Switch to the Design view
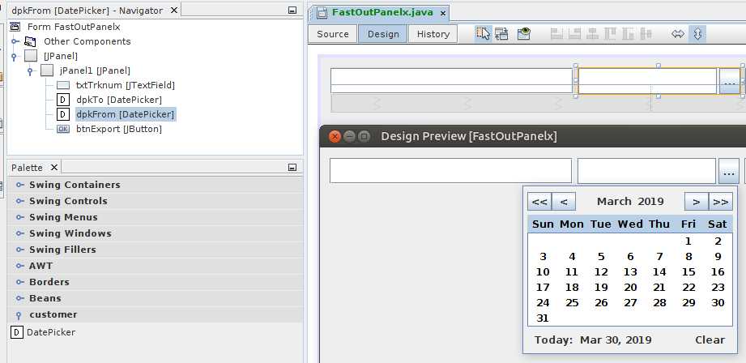Screen dimensions: 746x363 click(x=383, y=34)
